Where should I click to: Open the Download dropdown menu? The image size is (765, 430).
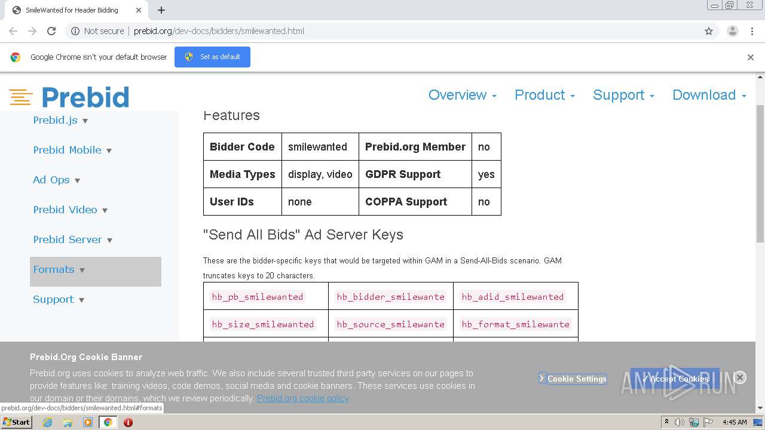(x=709, y=95)
